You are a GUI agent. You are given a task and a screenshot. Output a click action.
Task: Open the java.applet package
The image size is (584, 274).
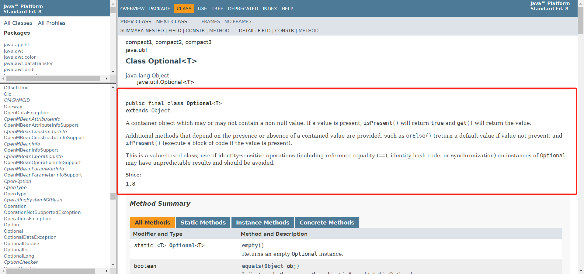tap(16, 45)
